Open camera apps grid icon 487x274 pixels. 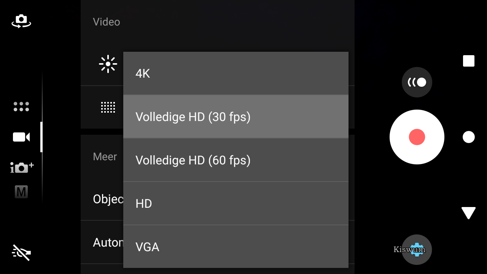(21, 107)
